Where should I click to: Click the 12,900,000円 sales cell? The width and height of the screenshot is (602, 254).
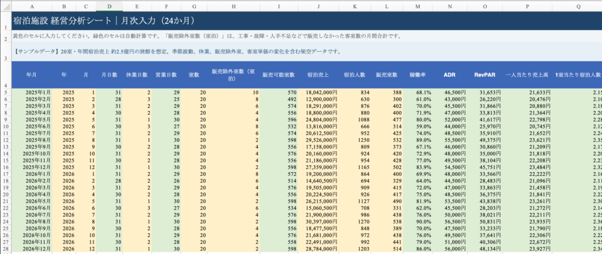[x=318, y=99]
